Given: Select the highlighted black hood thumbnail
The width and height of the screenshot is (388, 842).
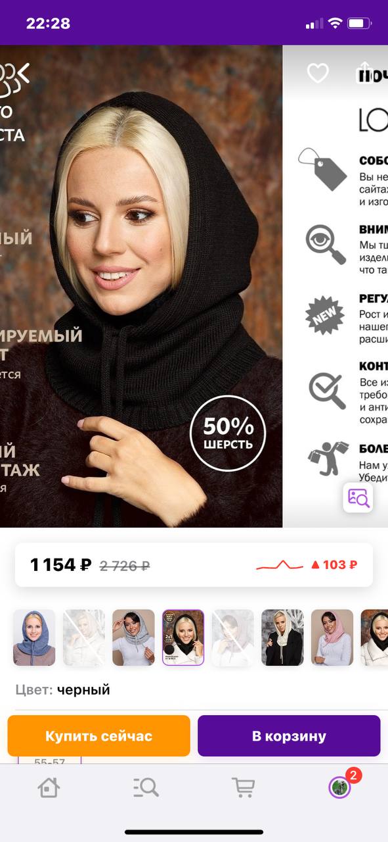Looking at the screenshot, I should point(183,637).
